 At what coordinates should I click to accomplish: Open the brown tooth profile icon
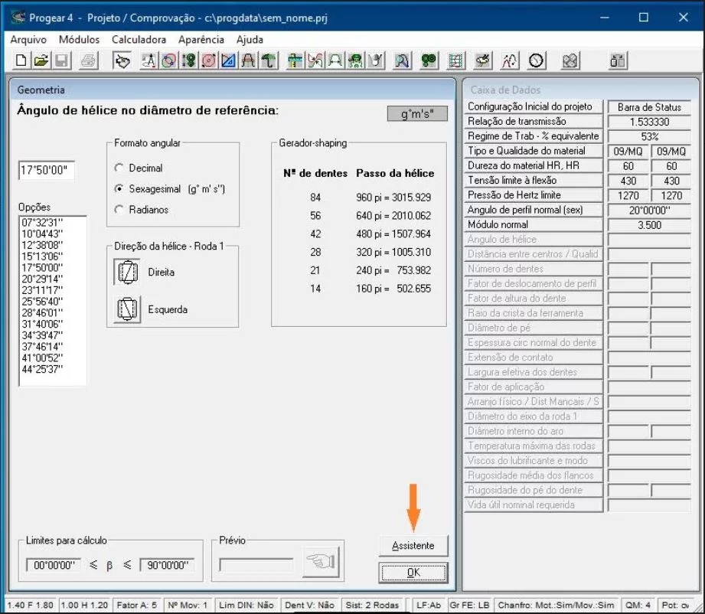click(x=248, y=60)
